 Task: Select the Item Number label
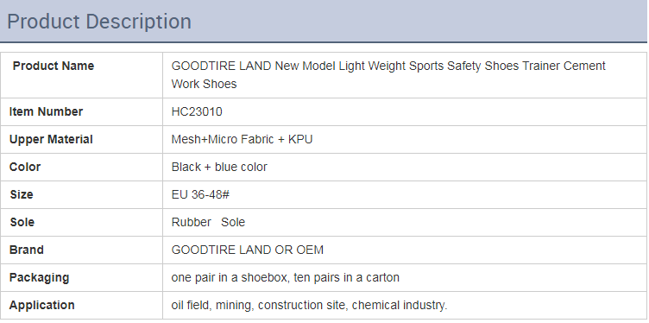tap(46, 111)
